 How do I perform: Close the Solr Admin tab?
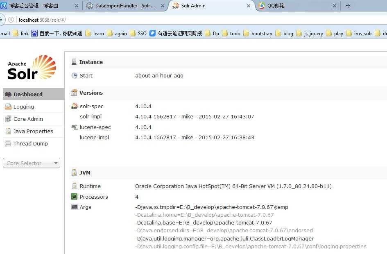[x=249, y=6]
